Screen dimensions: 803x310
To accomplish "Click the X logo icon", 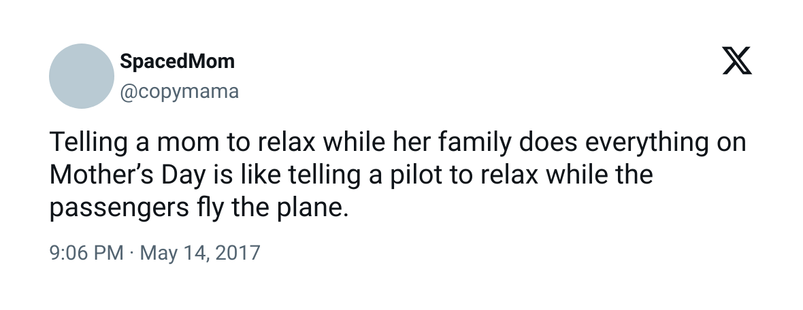I will (737, 61).
